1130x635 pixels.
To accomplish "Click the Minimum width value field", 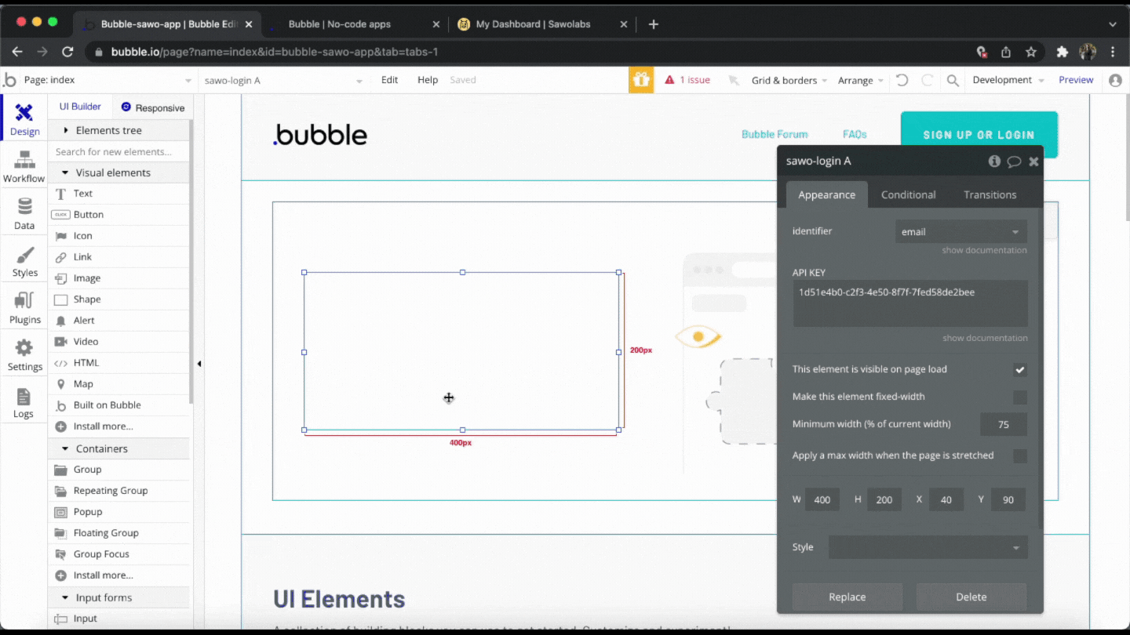I will (x=1004, y=424).
